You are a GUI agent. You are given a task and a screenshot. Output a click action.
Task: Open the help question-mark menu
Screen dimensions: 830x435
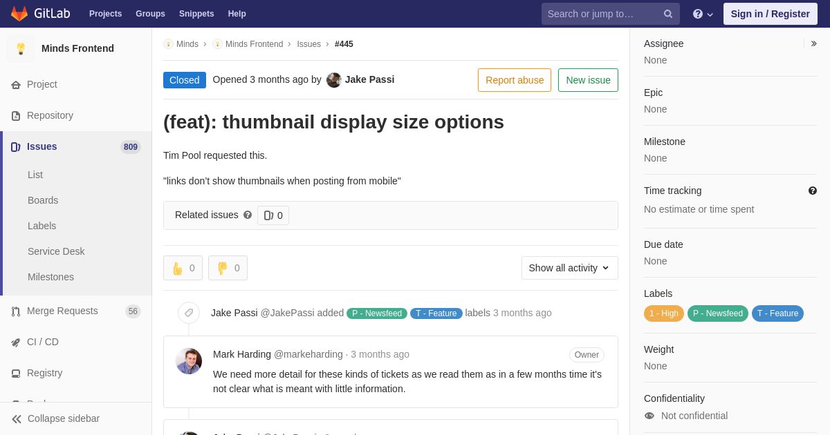703,14
